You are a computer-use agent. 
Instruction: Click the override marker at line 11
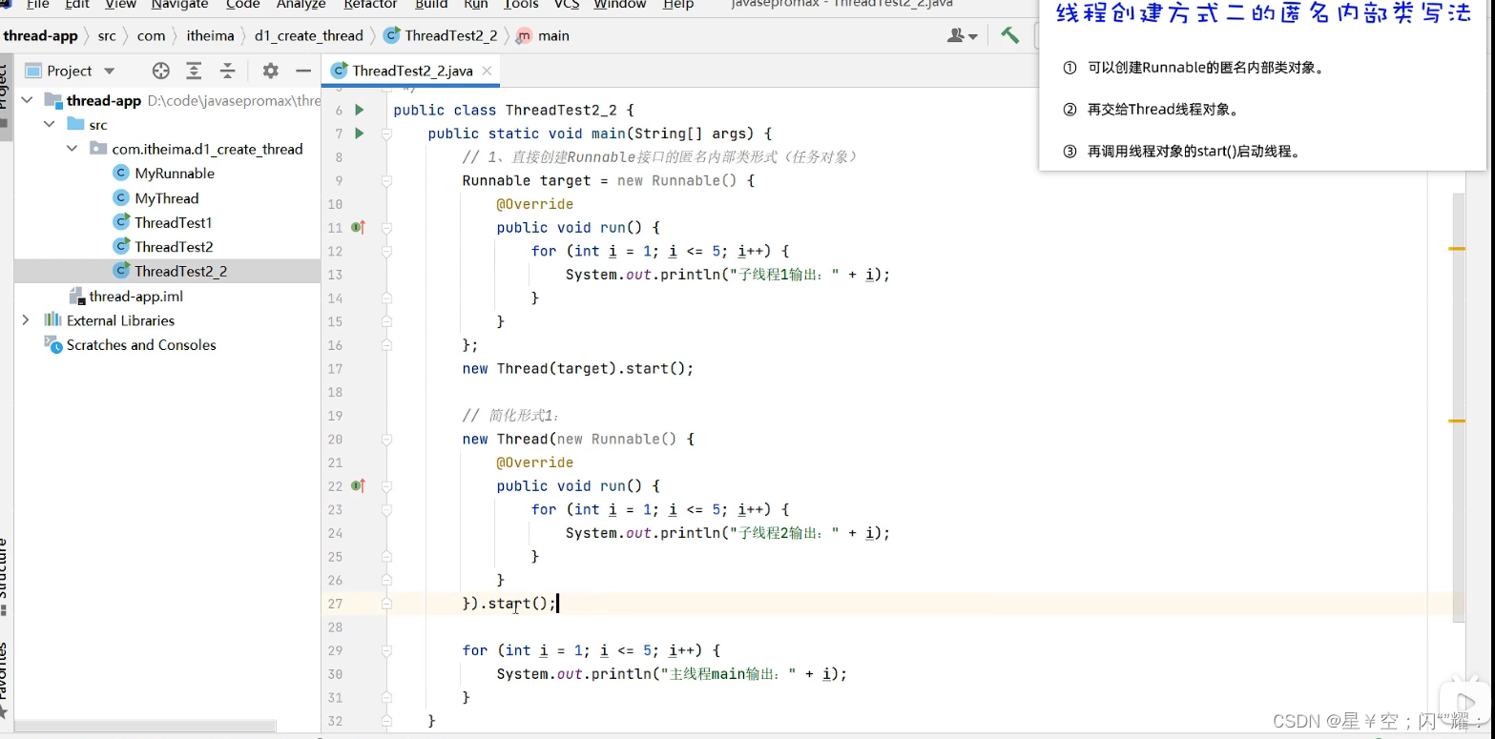click(356, 227)
